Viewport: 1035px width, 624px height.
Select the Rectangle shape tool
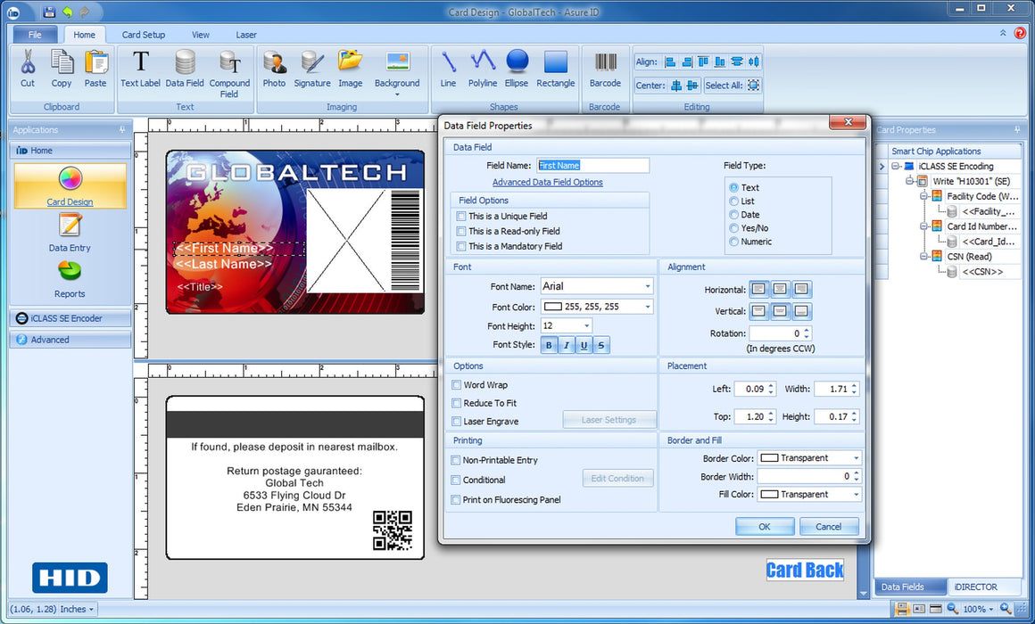tap(555, 70)
